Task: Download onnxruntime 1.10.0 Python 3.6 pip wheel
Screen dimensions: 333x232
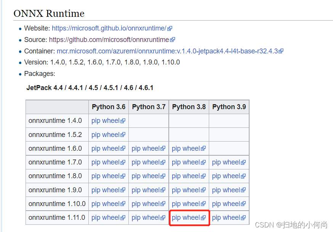Action: 108,204
